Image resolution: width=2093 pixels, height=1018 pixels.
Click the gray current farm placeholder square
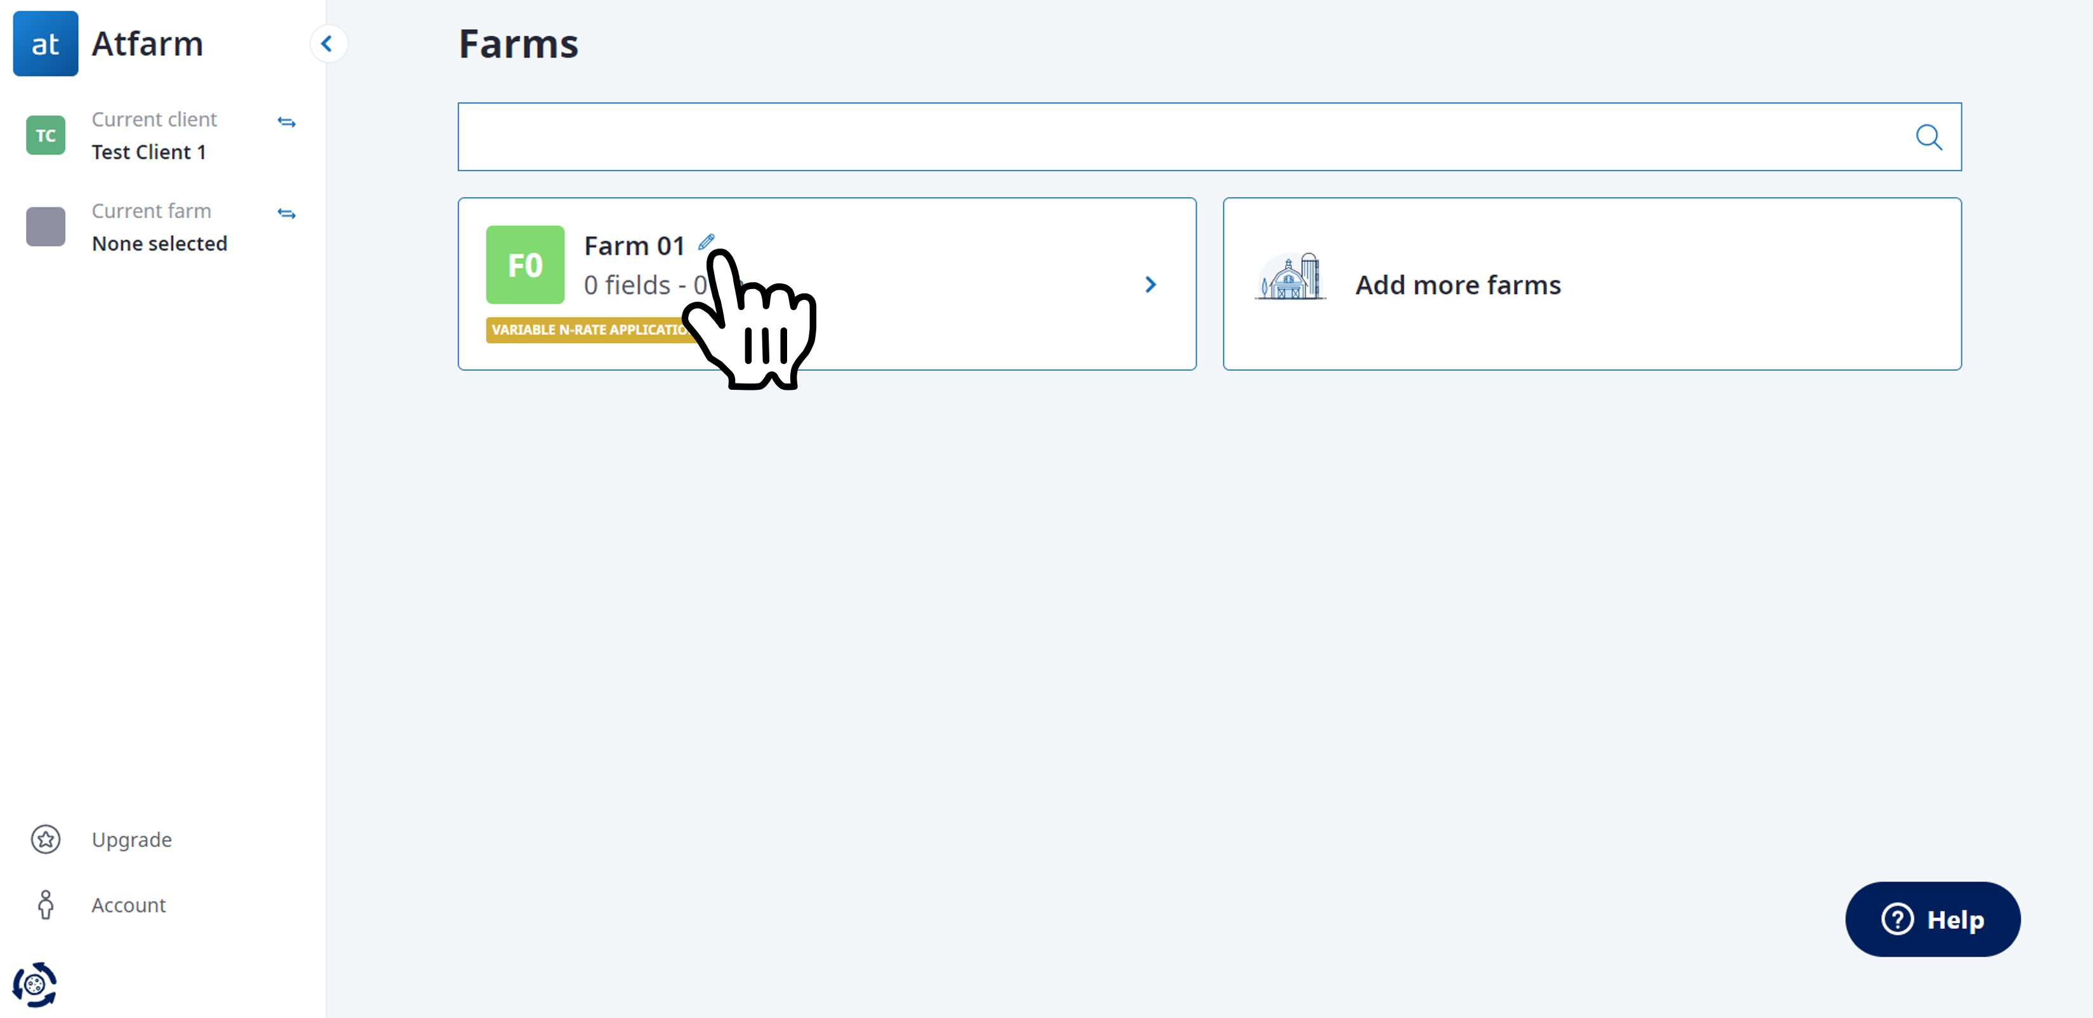tap(46, 226)
